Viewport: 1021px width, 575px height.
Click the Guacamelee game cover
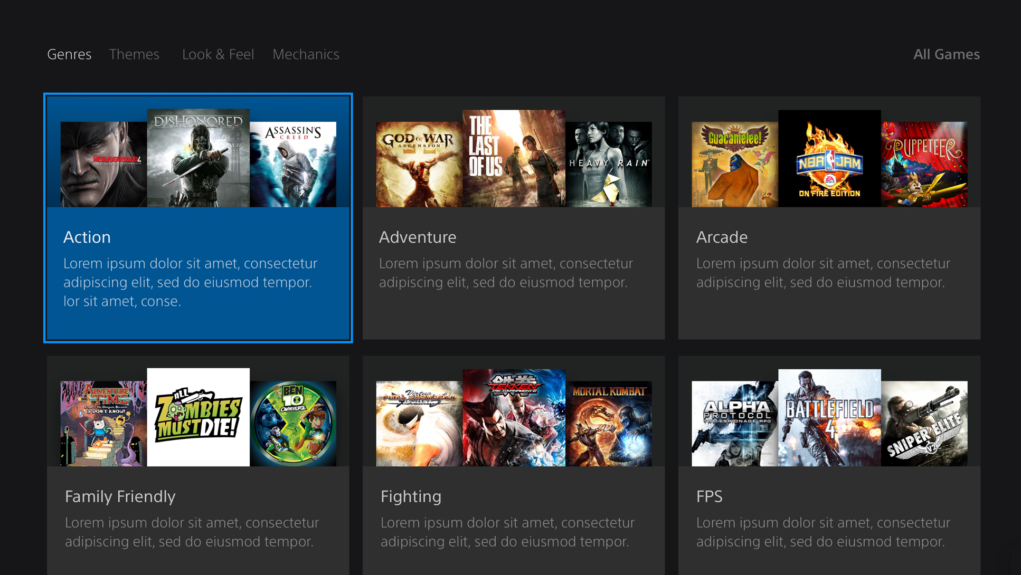coord(734,164)
